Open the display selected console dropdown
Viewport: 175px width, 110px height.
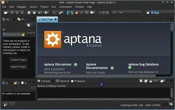157,81
